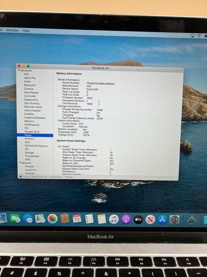Open Calendar showing 19 in dock
207x277 pixels.
pos(77,219)
